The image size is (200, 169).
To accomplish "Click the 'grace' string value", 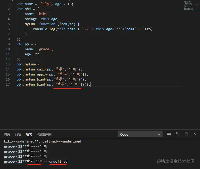I will pos(44,49).
